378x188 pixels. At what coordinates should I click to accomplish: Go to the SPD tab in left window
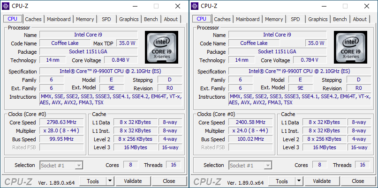(106, 19)
